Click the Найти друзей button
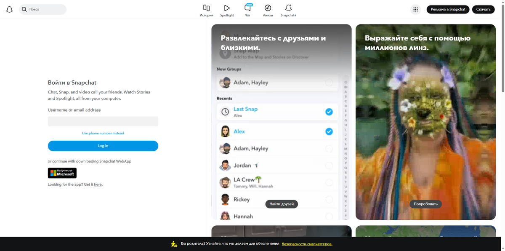Image resolution: width=505 pixels, height=251 pixels. 282,204
